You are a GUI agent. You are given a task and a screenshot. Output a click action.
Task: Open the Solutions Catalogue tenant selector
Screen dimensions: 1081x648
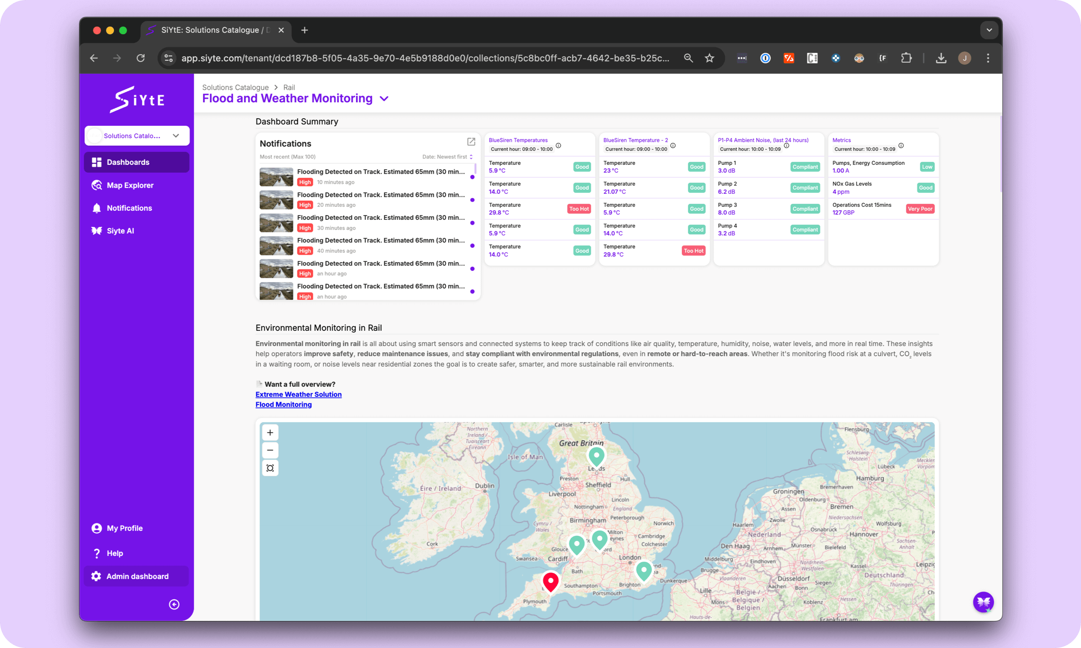137,136
